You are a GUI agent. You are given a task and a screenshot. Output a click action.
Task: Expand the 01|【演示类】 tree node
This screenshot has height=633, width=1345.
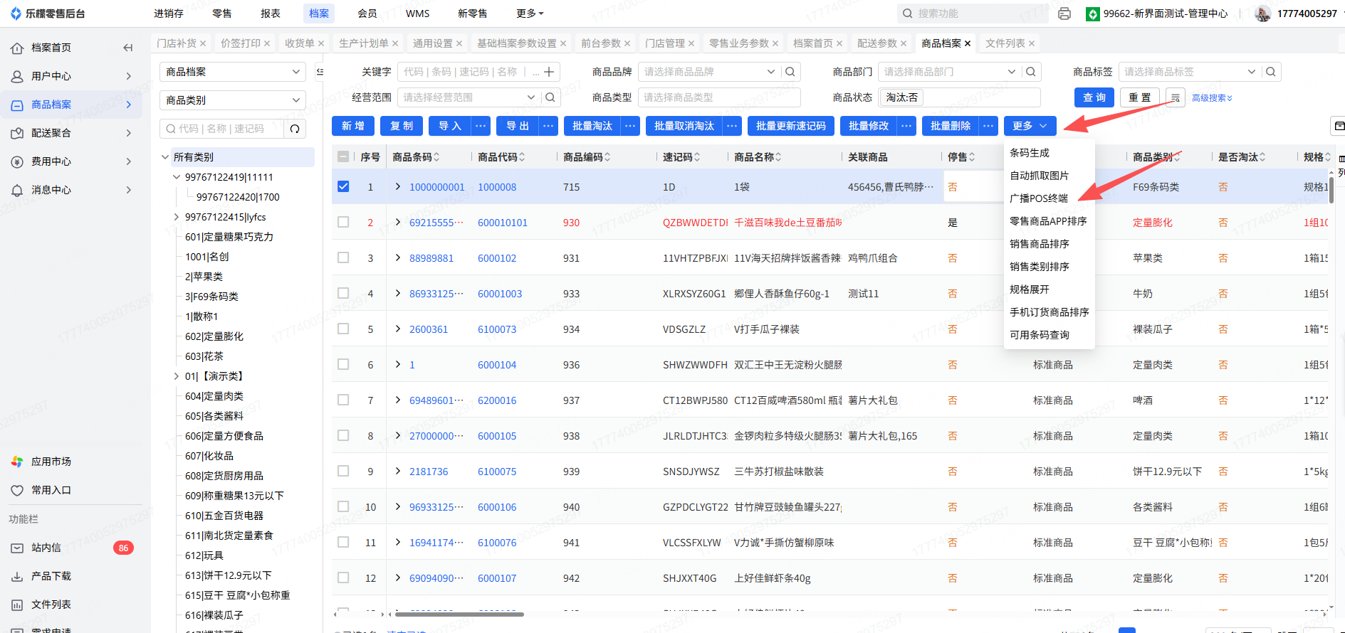[x=177, y=376]
